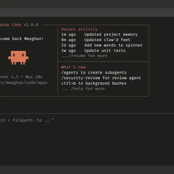Click the orange pixel-art Claude mascot
Screen dimensions: 174x174
(18, 58)
